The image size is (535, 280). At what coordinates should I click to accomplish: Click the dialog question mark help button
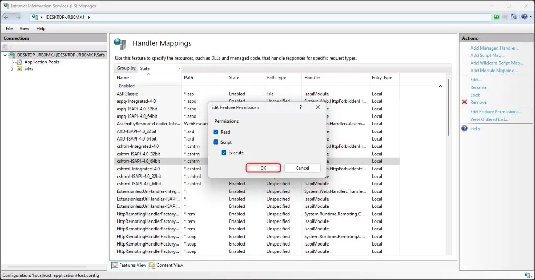coord(300,107)
